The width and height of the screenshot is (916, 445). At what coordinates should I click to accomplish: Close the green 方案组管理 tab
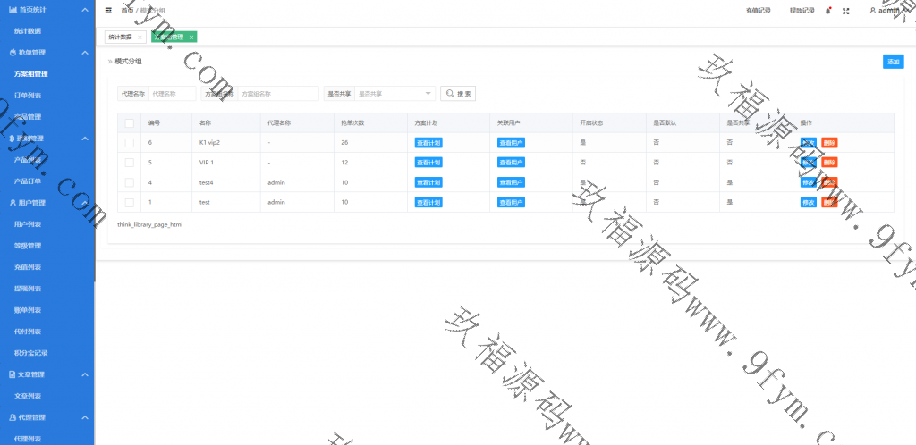(x=191, y=38)
